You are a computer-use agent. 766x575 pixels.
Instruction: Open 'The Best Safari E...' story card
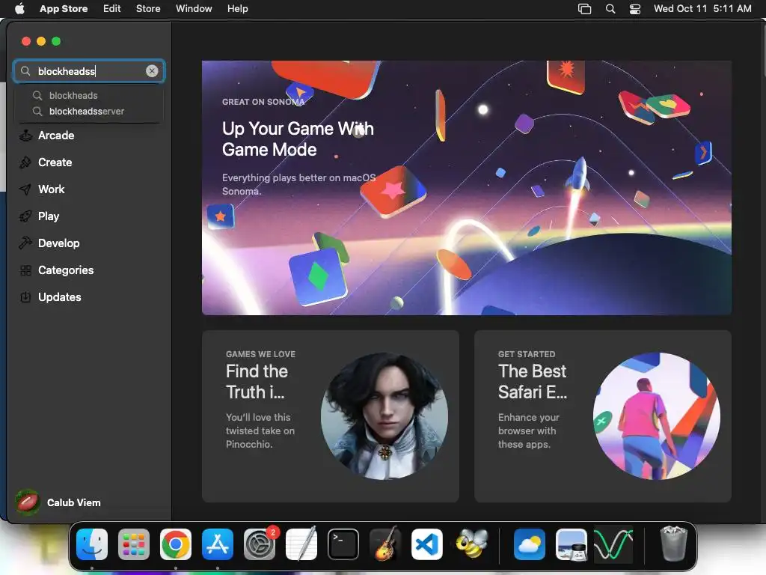603,416
